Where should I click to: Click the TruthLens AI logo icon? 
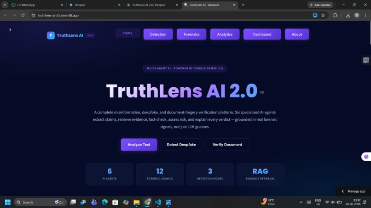pyautogui.click(x=51, y=35)
